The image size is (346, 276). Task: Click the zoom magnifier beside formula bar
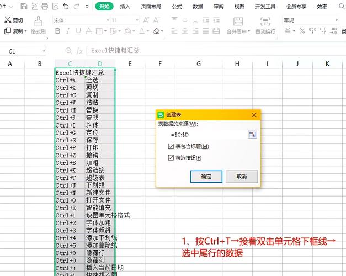pyautogui.click(x=68, y=51)
